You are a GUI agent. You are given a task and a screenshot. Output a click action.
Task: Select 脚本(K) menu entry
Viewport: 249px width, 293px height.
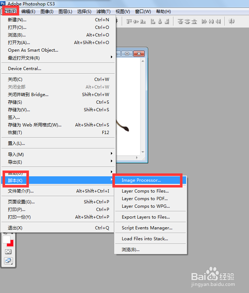[x=58, y=180]
